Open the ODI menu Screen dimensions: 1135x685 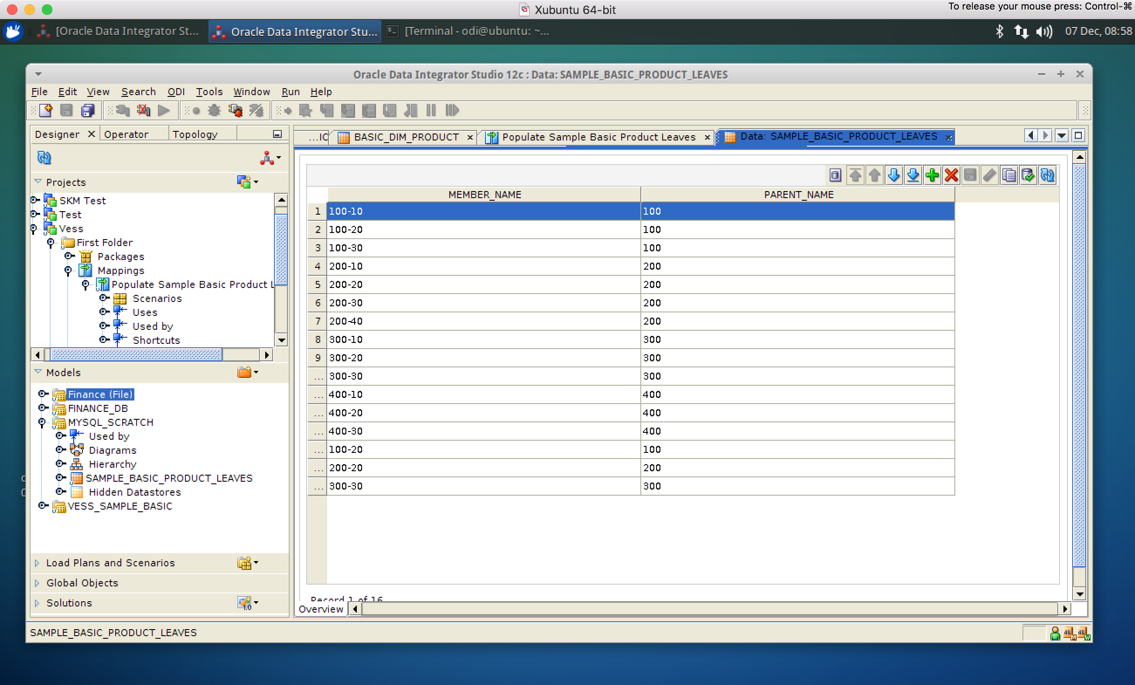[x=176, y=92]
